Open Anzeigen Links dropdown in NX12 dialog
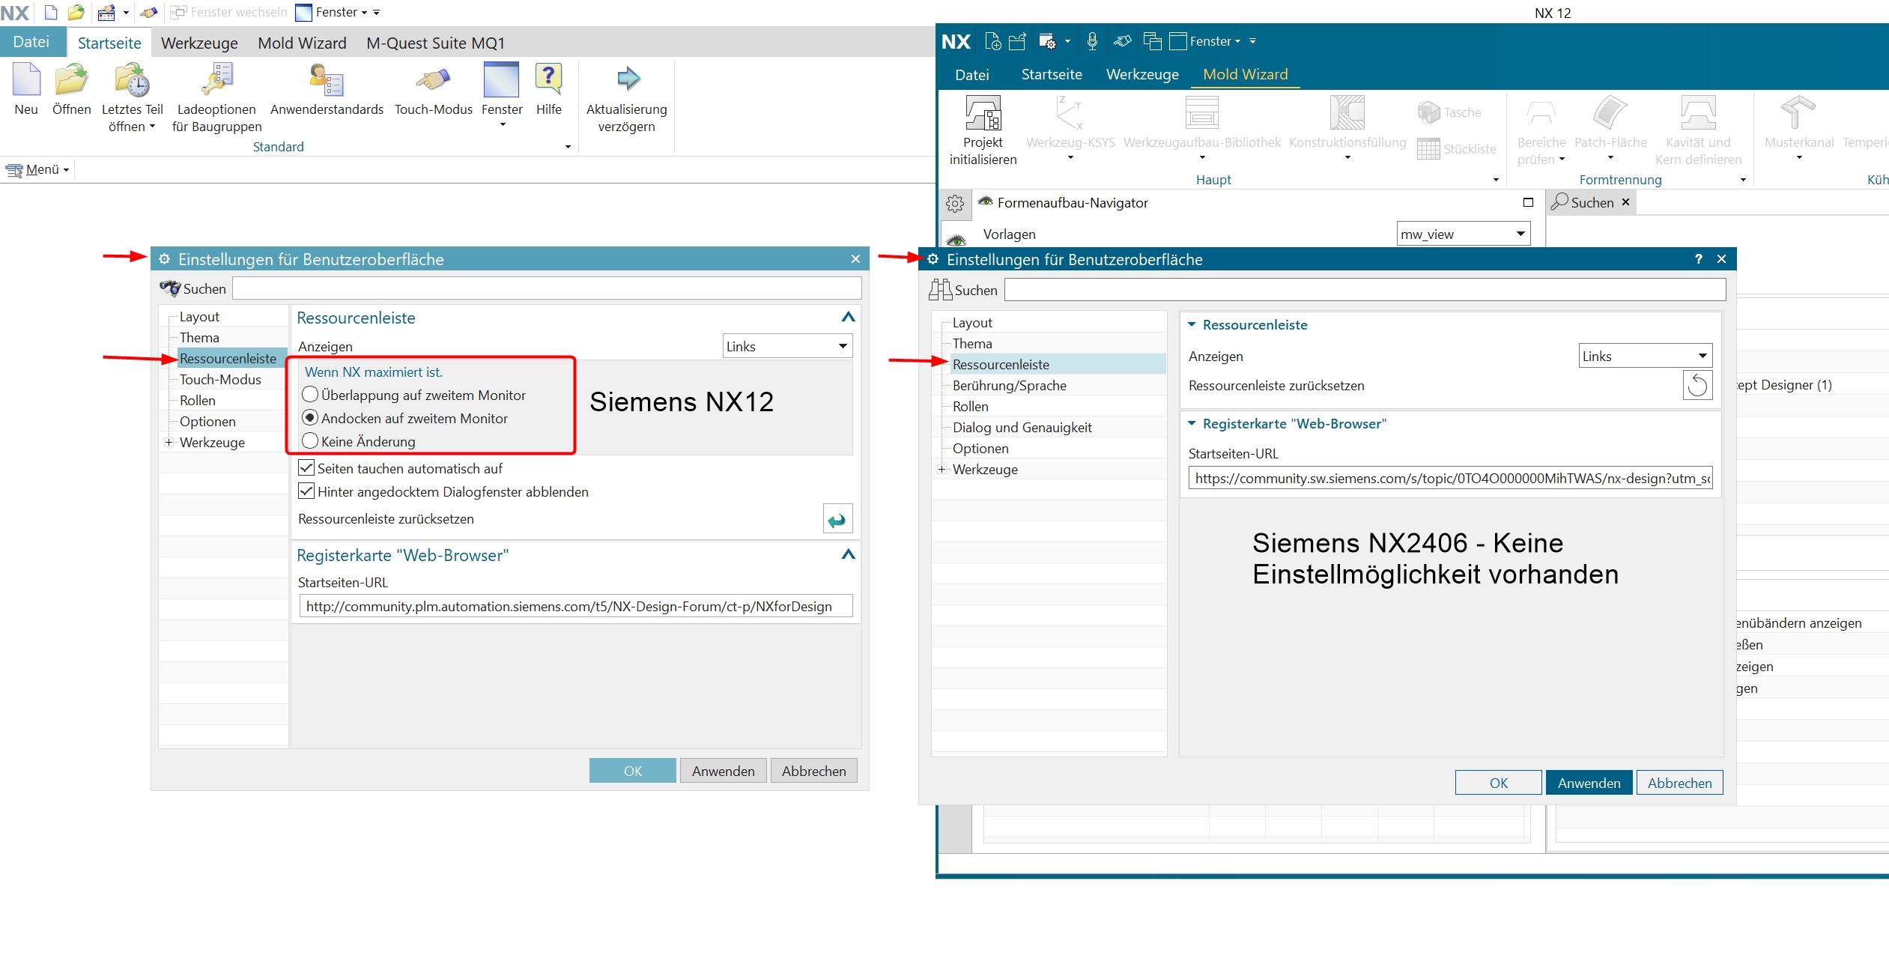The width and height of the screenshot is (1889, 967). click(787, 346)
